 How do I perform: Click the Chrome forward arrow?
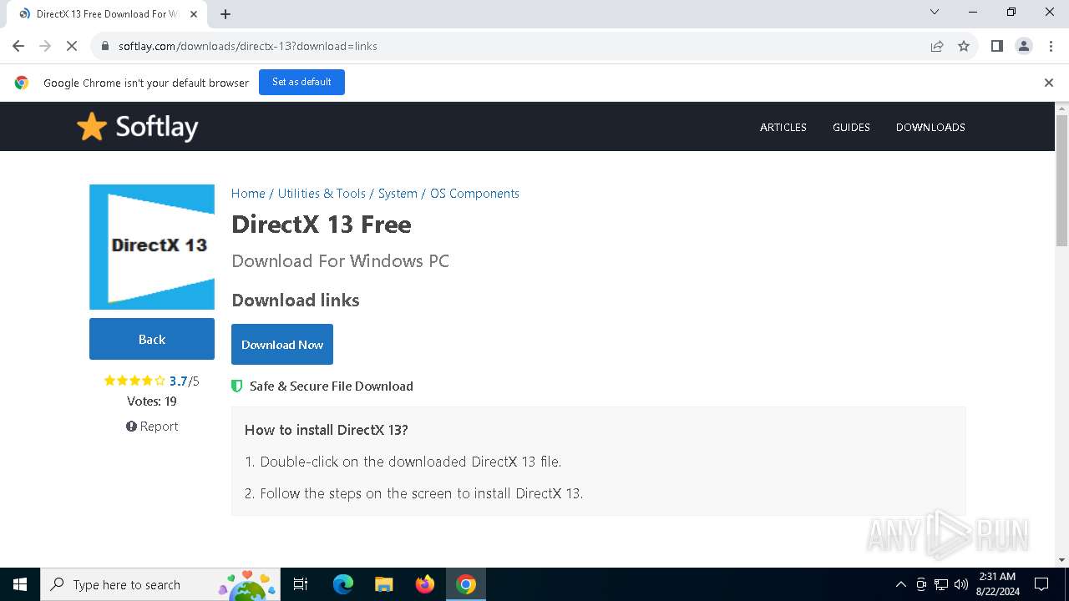click(x=45, y=46)
